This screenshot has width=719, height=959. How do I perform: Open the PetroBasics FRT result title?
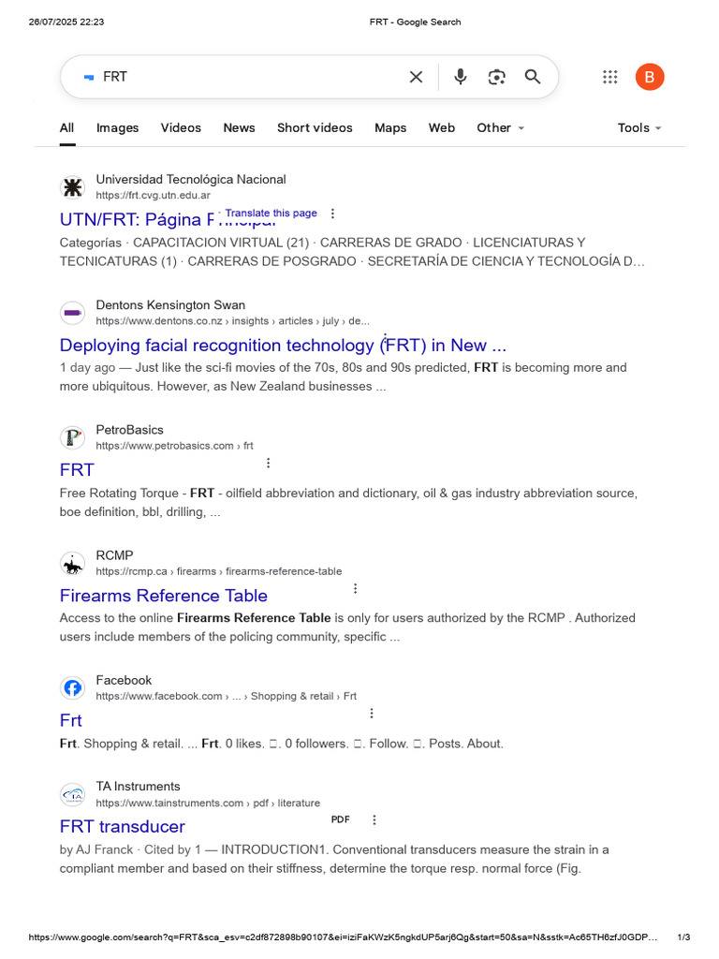tap(77, 470)
